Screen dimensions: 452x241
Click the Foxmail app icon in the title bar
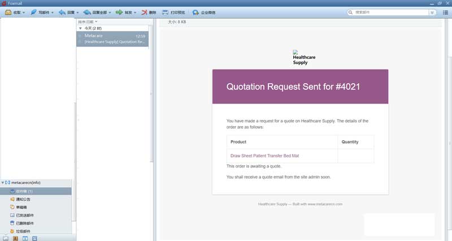[x=3, y=3]
